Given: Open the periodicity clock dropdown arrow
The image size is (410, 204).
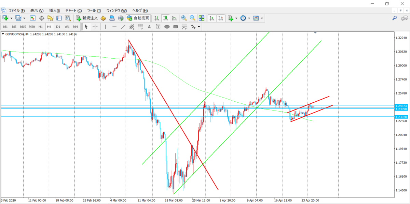Looking at the screenshot, I should pos(249,18).
